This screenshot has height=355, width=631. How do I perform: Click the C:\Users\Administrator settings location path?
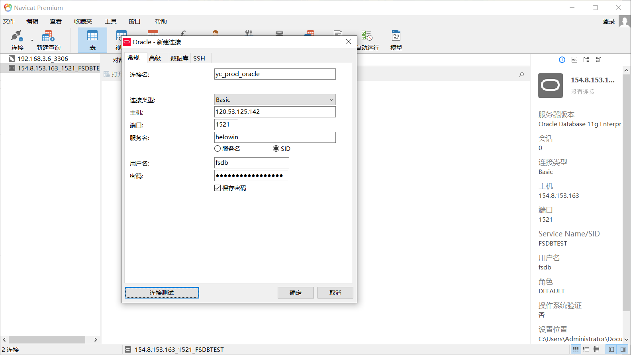[x=580, y=339]
